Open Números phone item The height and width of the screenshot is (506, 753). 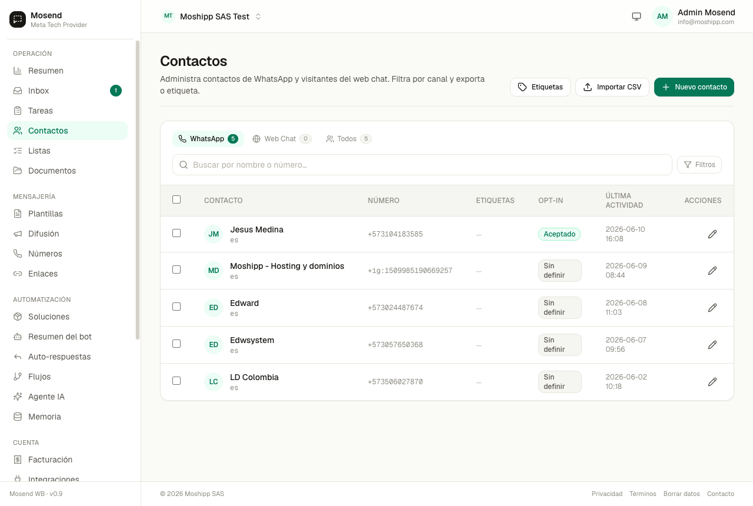(67, 254)
